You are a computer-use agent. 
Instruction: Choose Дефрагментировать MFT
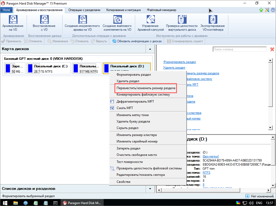click(148, 102)
